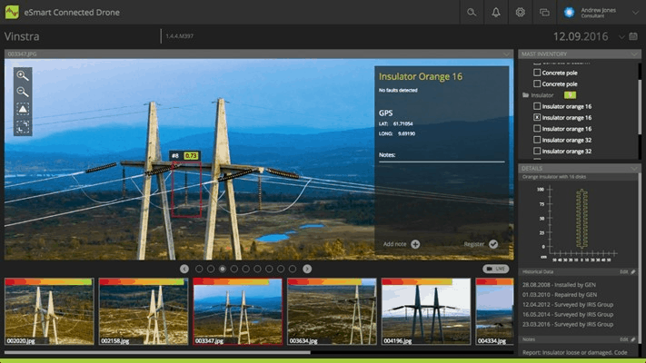
Task: Check the first Concrete pole checkbox
Action: [x=537, y=73]
